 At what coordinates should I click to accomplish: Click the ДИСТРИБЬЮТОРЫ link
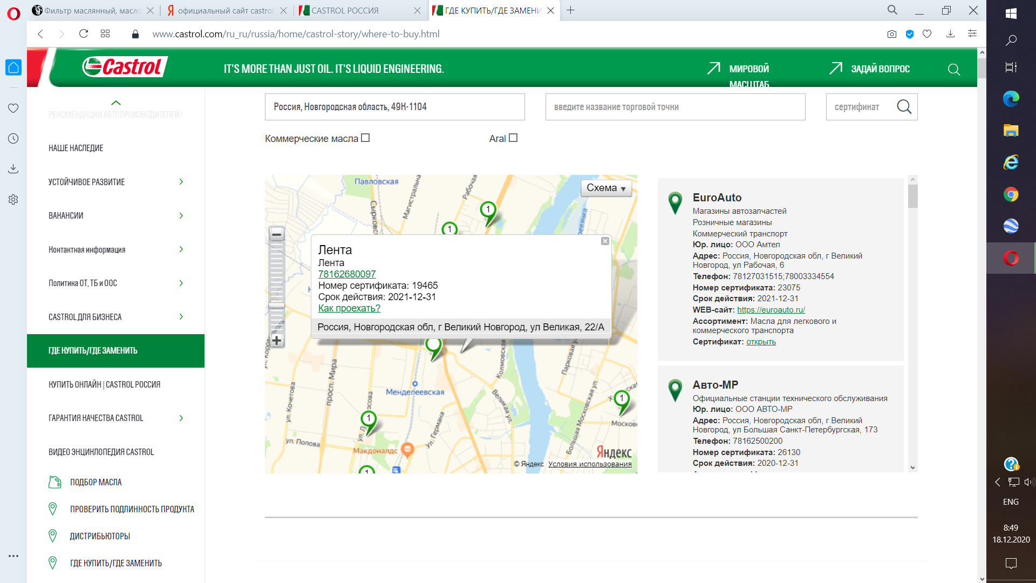pos(100,536)
